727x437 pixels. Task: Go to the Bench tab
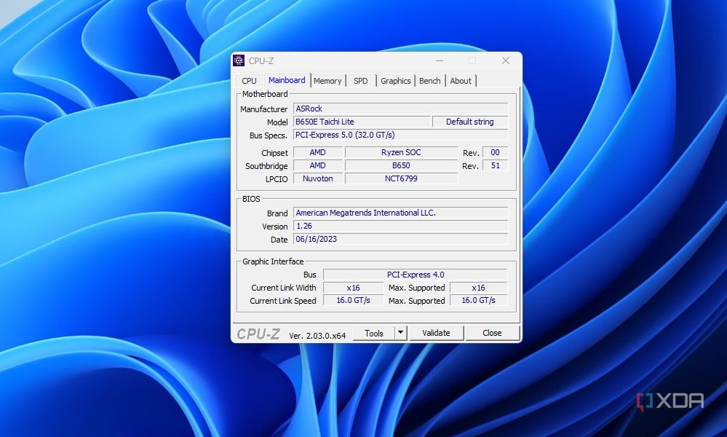tap(430, 81)
